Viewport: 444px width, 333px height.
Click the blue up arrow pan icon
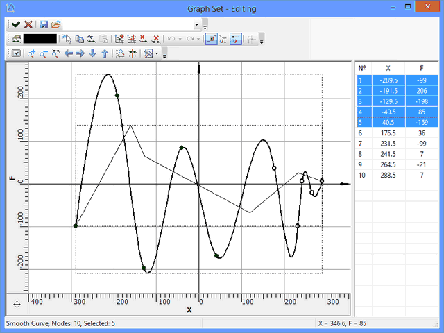pos(104,53)
